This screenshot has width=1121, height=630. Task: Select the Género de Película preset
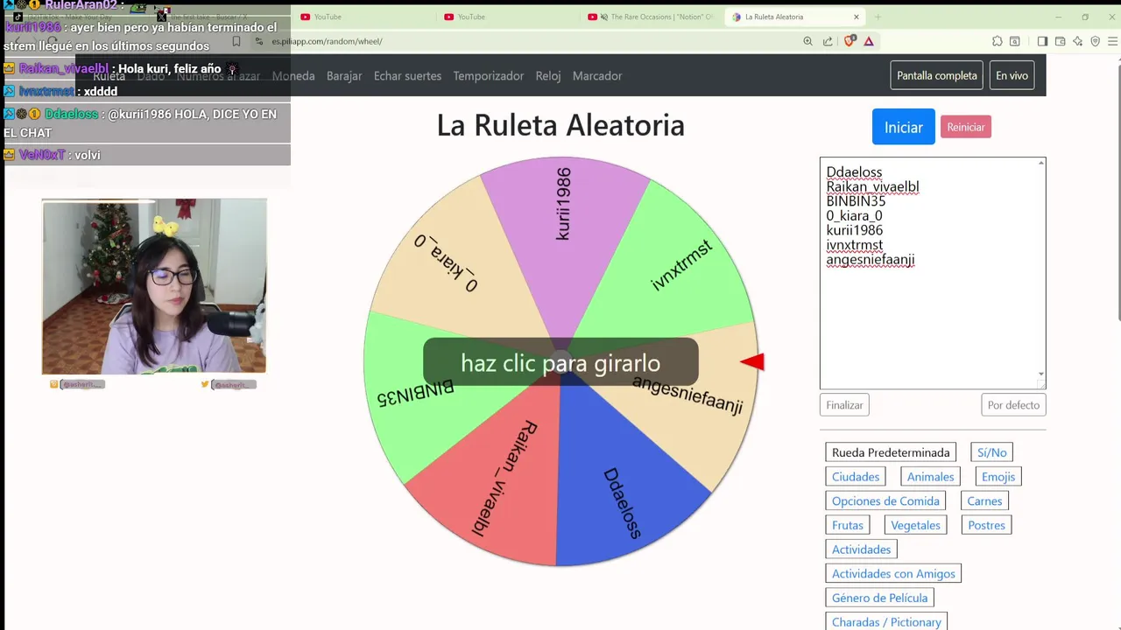(x=880, y=598)
